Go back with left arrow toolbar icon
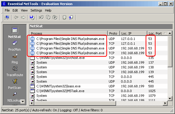 coord(16,17)
